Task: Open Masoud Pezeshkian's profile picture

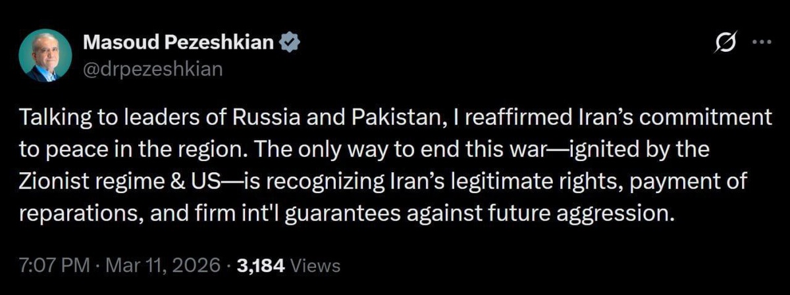Action: click(x=45, y=56)
